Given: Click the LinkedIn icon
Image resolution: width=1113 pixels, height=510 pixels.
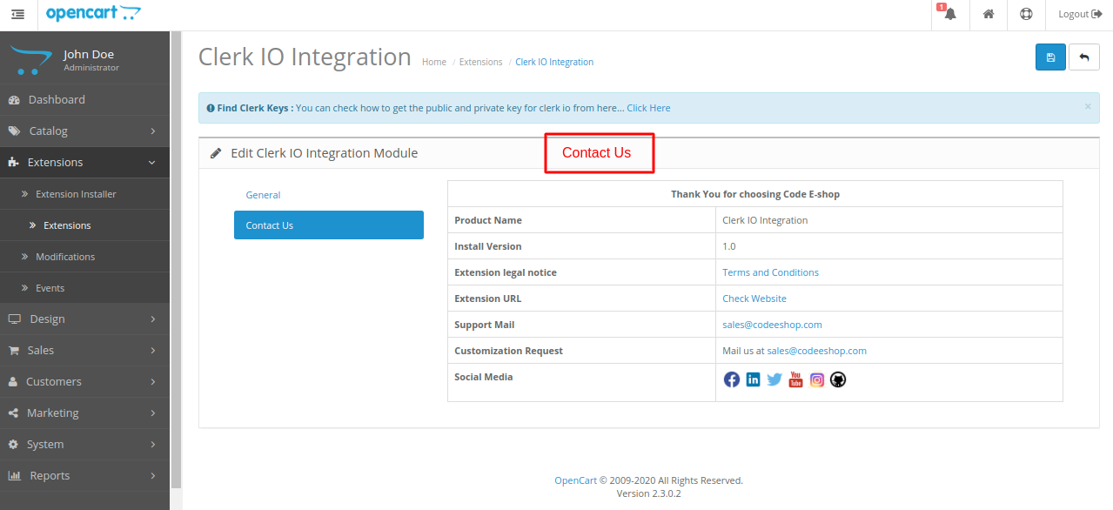Looking at the screenshot, I should click(752, 379).
